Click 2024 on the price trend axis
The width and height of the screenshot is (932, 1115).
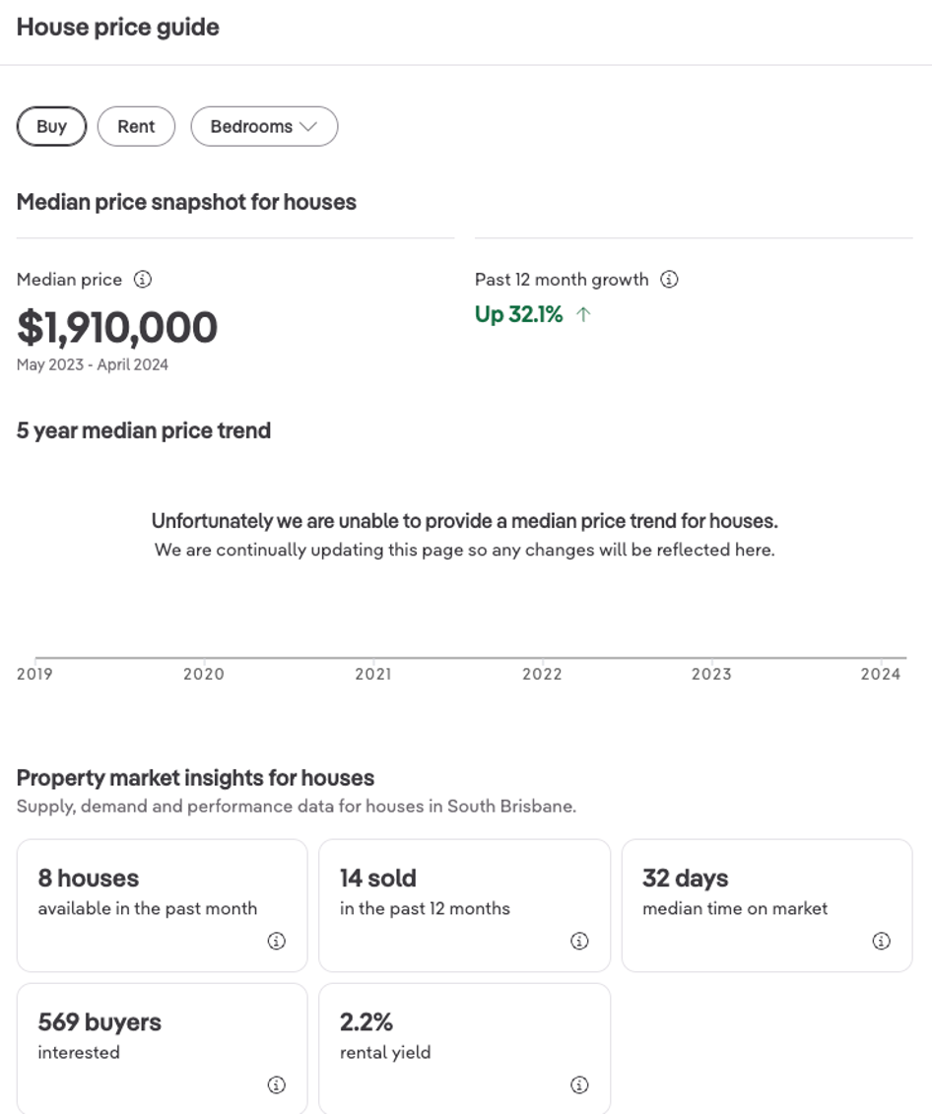tap(880, 675)
